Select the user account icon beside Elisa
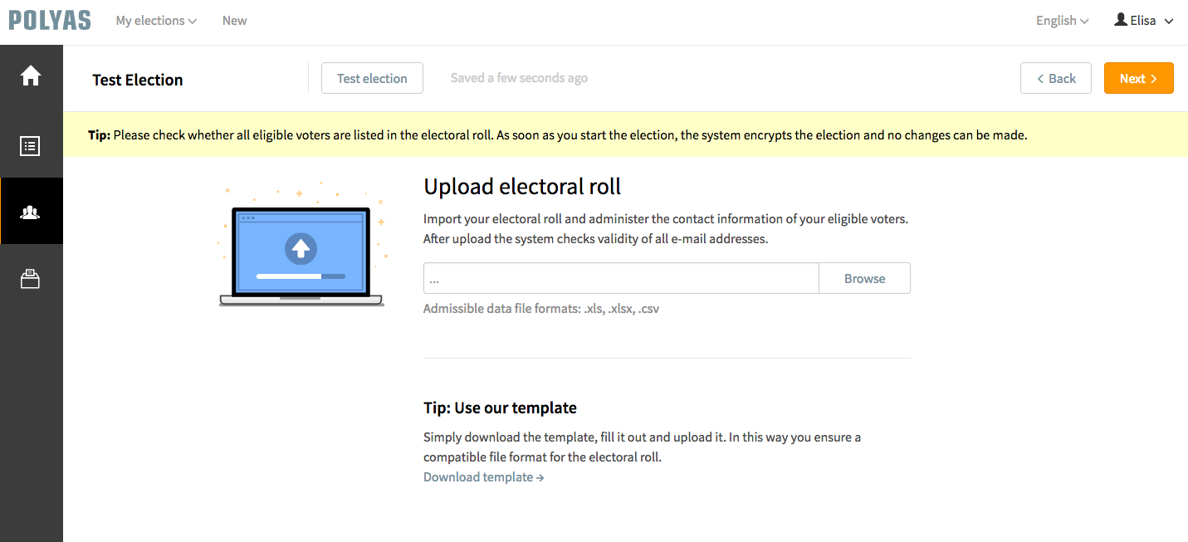The height and width of the screenshot is (542, 1188). (1118, 20)
